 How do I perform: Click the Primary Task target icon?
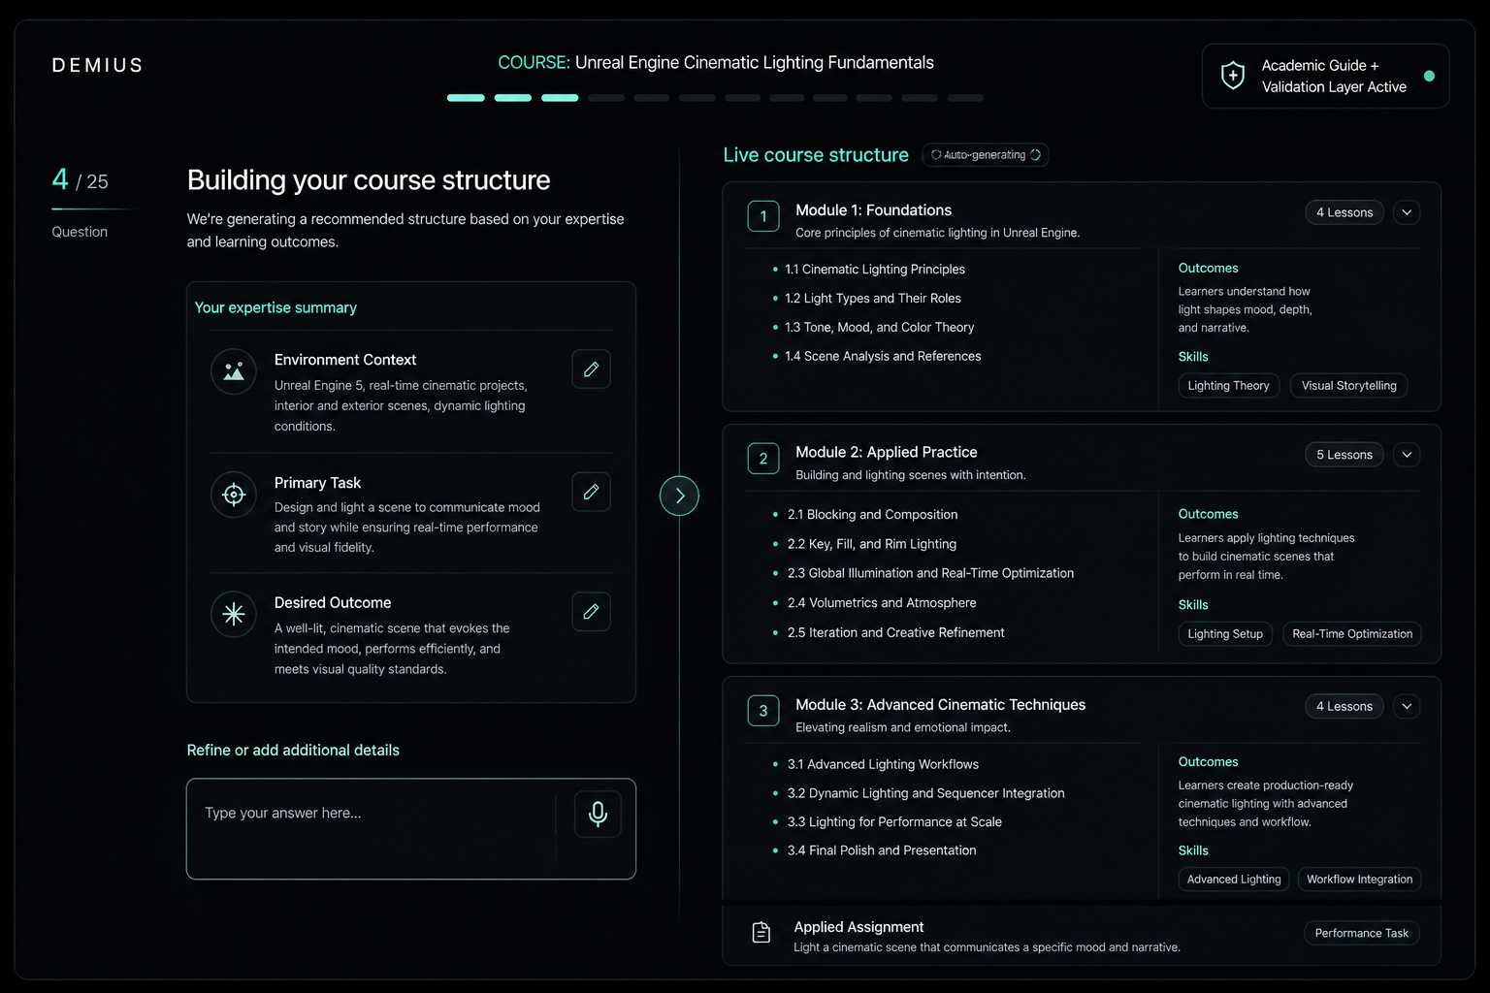tap(234, 495)
